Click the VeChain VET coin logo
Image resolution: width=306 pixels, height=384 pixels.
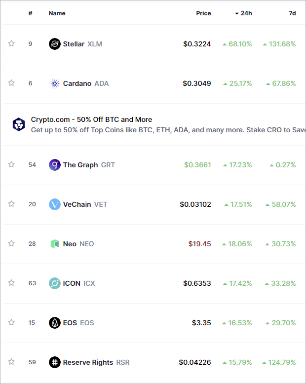click(x=55, y=204)
